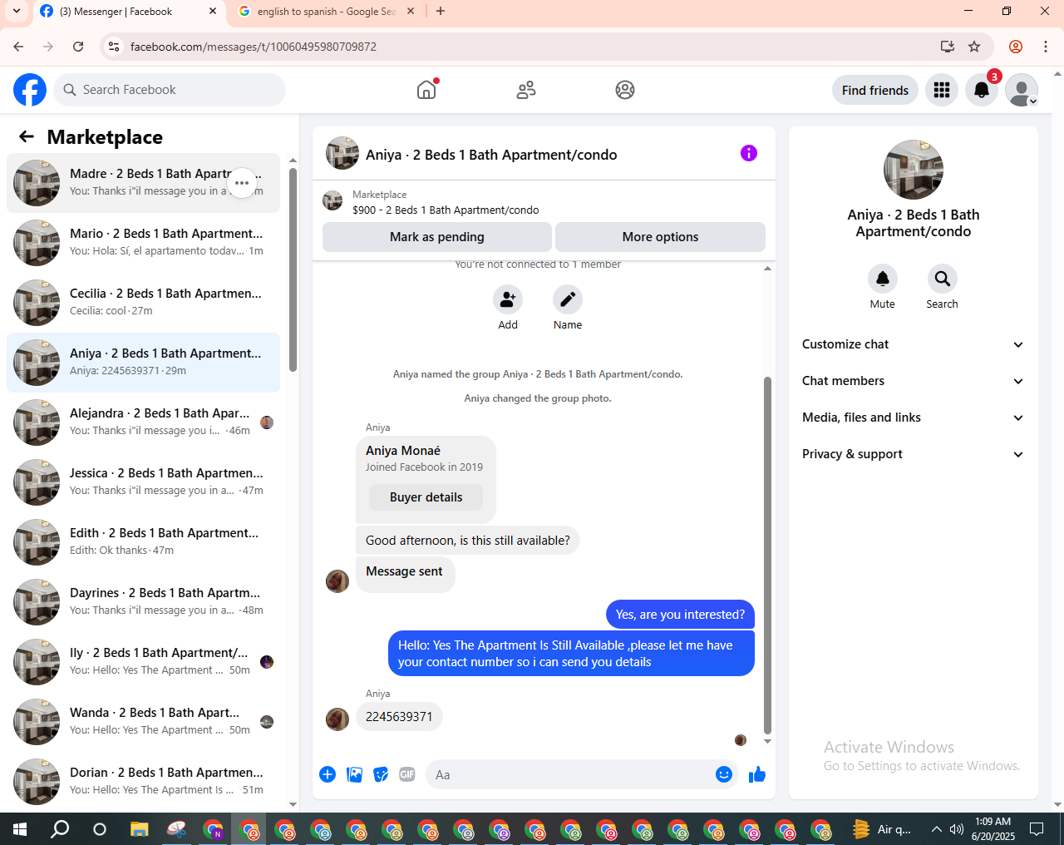The width and height of the screenshot is (1064, 845).
Task: Open the Groups icon in top navigation
Action: 625,90
